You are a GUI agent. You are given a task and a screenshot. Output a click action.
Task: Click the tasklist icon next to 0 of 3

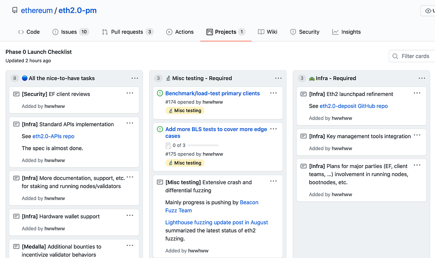(168, 146)
